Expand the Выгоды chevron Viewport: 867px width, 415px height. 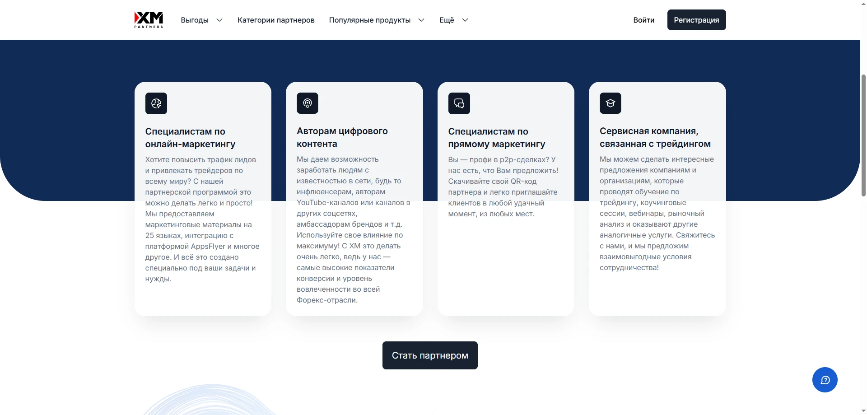(x=219, y=20)
